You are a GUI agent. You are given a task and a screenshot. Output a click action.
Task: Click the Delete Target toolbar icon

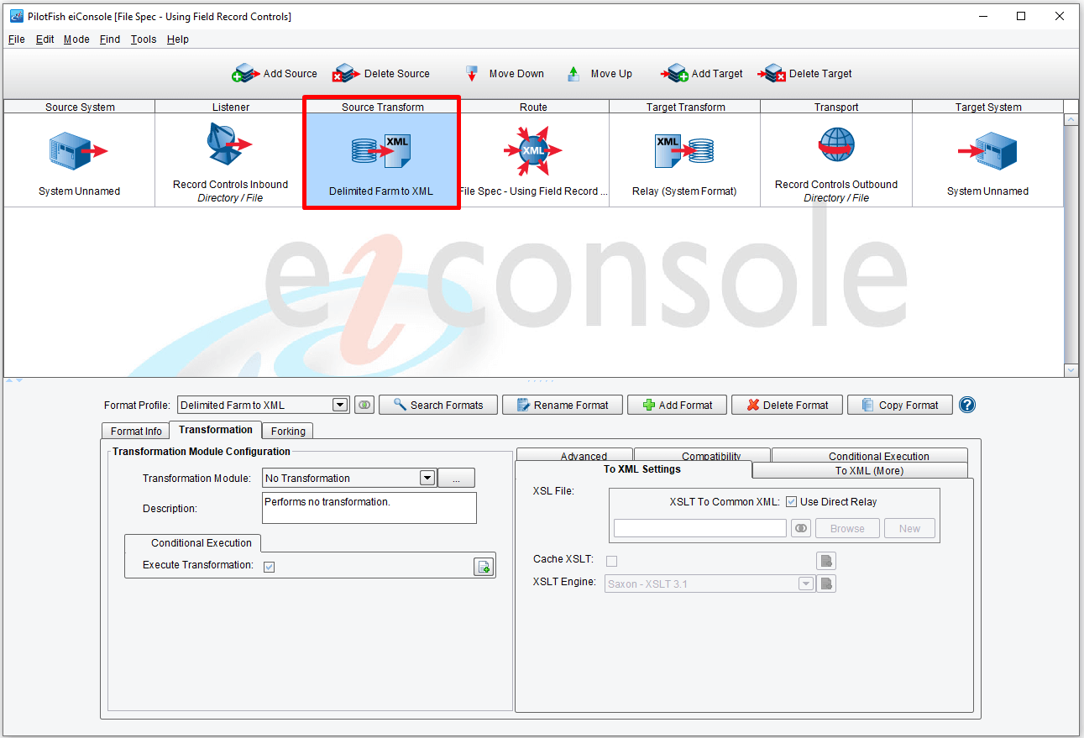point(772,74)
